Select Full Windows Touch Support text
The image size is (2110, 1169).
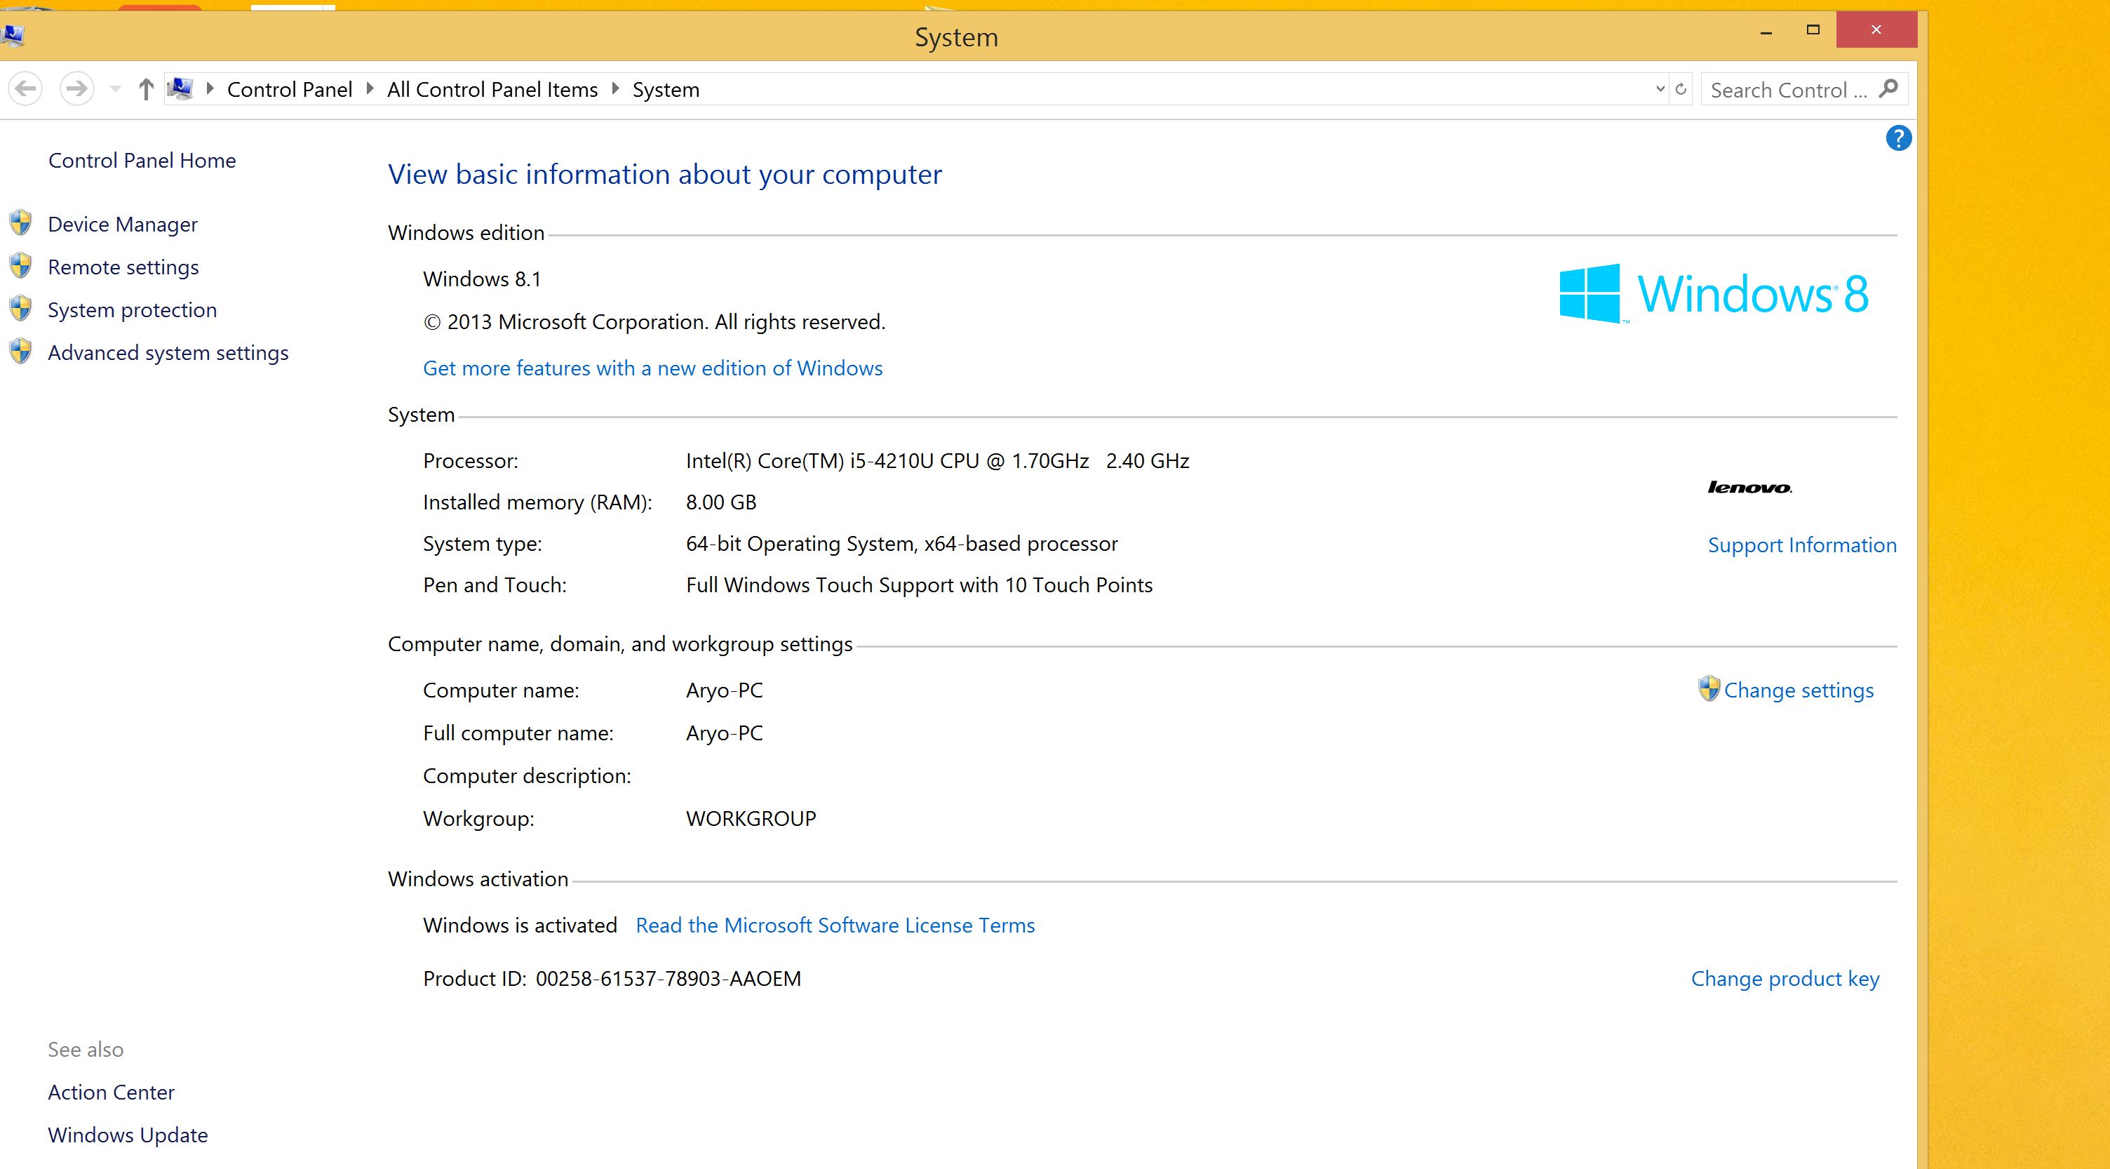click(x=919, y=585)
